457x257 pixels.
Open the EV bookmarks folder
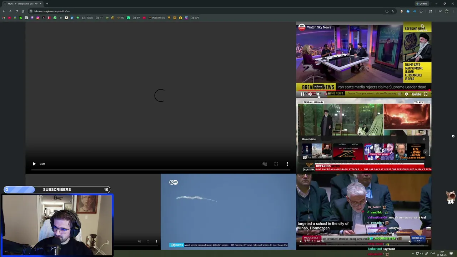click(136, 18)
